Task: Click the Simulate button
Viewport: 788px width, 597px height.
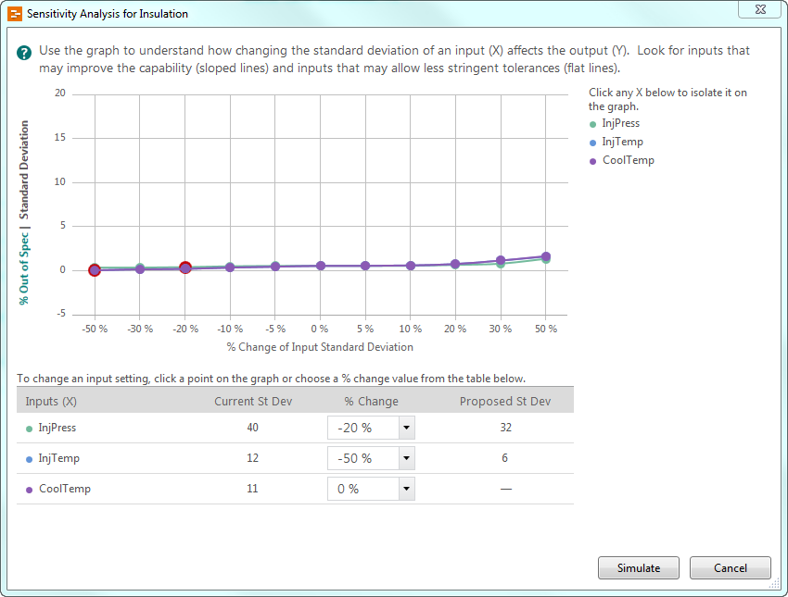Action: 639,568
